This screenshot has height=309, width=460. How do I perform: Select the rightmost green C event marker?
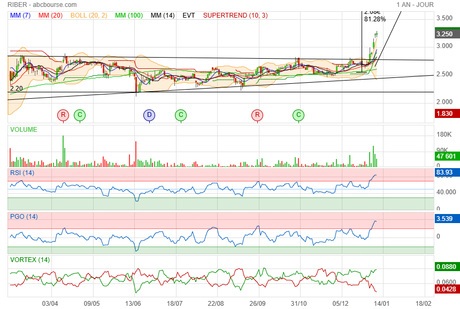pyautogui.click(x=298, y=115)
